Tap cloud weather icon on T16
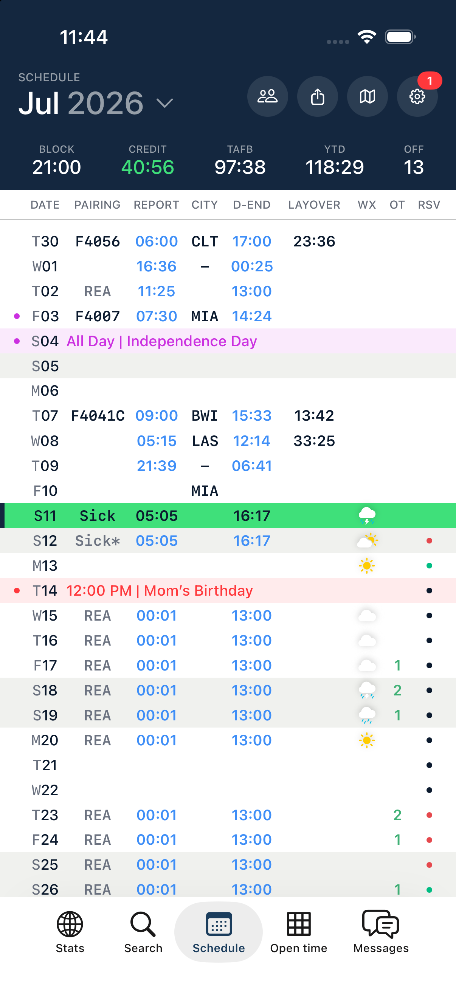 tap(367, 641)
